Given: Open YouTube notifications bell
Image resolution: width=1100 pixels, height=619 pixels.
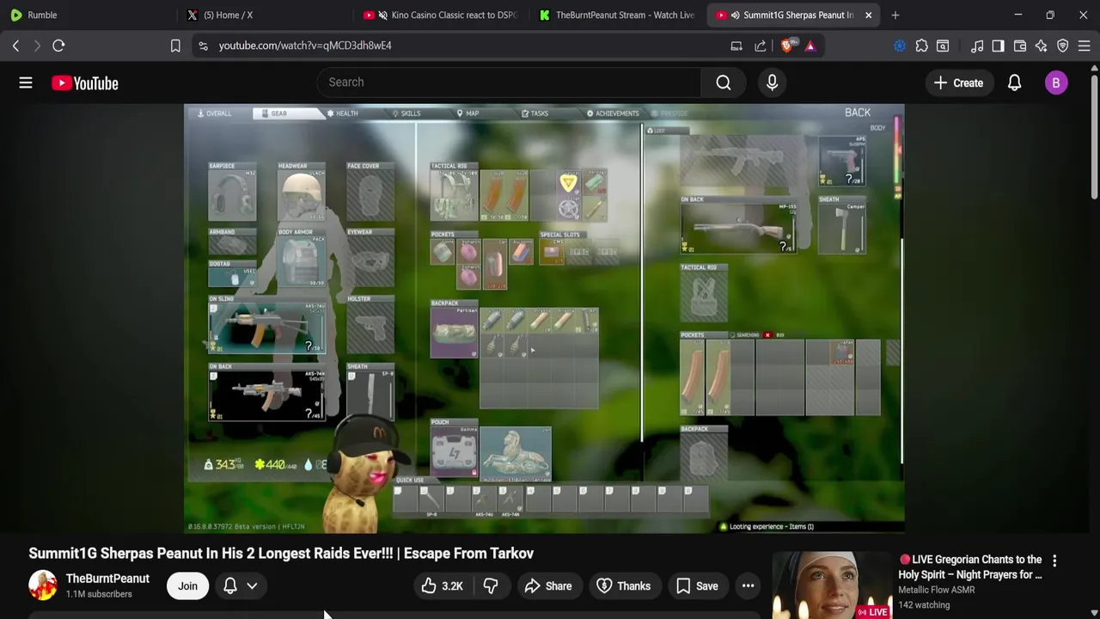Looking at the screenshot, I should pos(1014,83).
